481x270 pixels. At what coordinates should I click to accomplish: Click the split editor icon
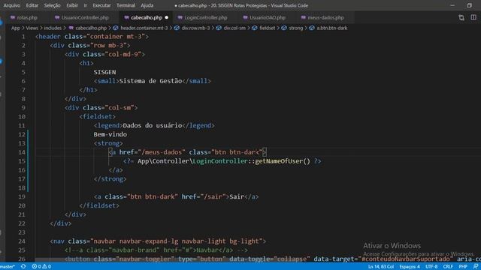click(473, 18)
